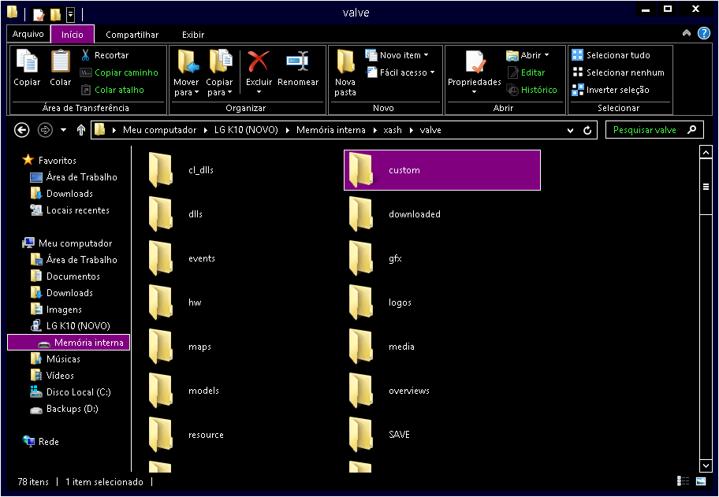Click Quick Access properties icon
This screenshot has width=719, height=497.
coord(39,15)
